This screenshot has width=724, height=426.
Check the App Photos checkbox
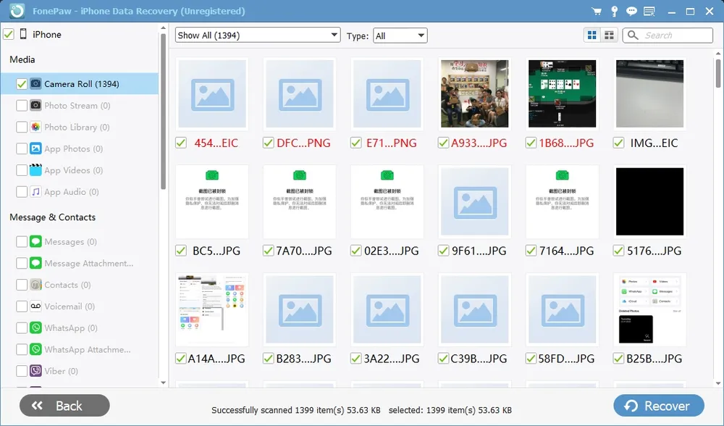[x=21, y=149]
